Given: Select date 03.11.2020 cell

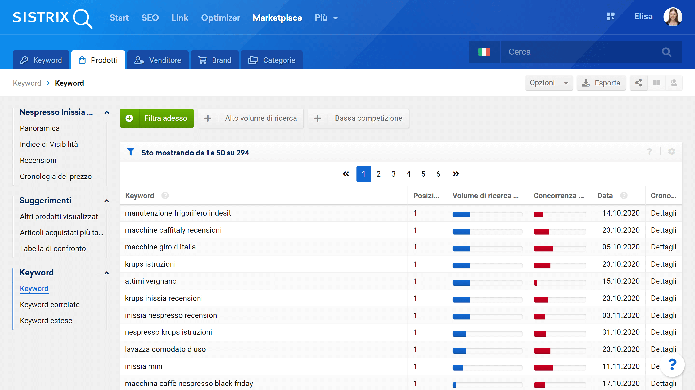Looking at the screenshot, I should pyautogui.click(x=621, y=315).
